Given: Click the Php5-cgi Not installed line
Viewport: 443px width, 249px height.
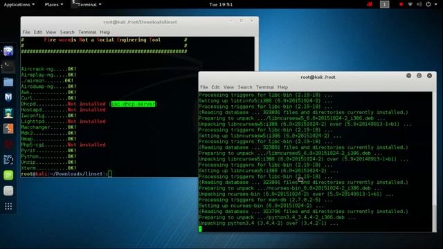Looking at the screenshot, I should coord(63,145).
